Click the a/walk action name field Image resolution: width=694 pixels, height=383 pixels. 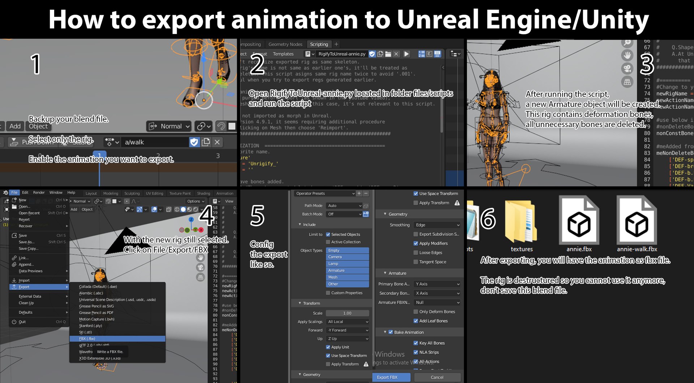(x=155, y=142)
